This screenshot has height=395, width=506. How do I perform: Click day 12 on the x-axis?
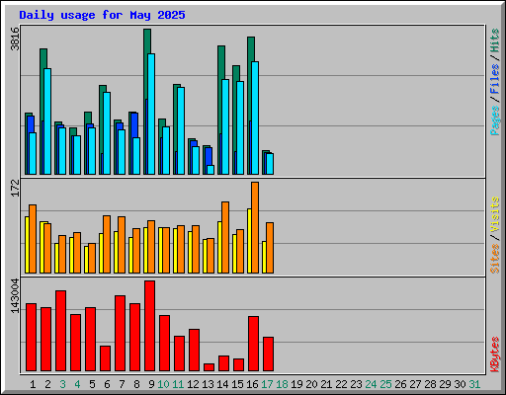coord(193,384)
